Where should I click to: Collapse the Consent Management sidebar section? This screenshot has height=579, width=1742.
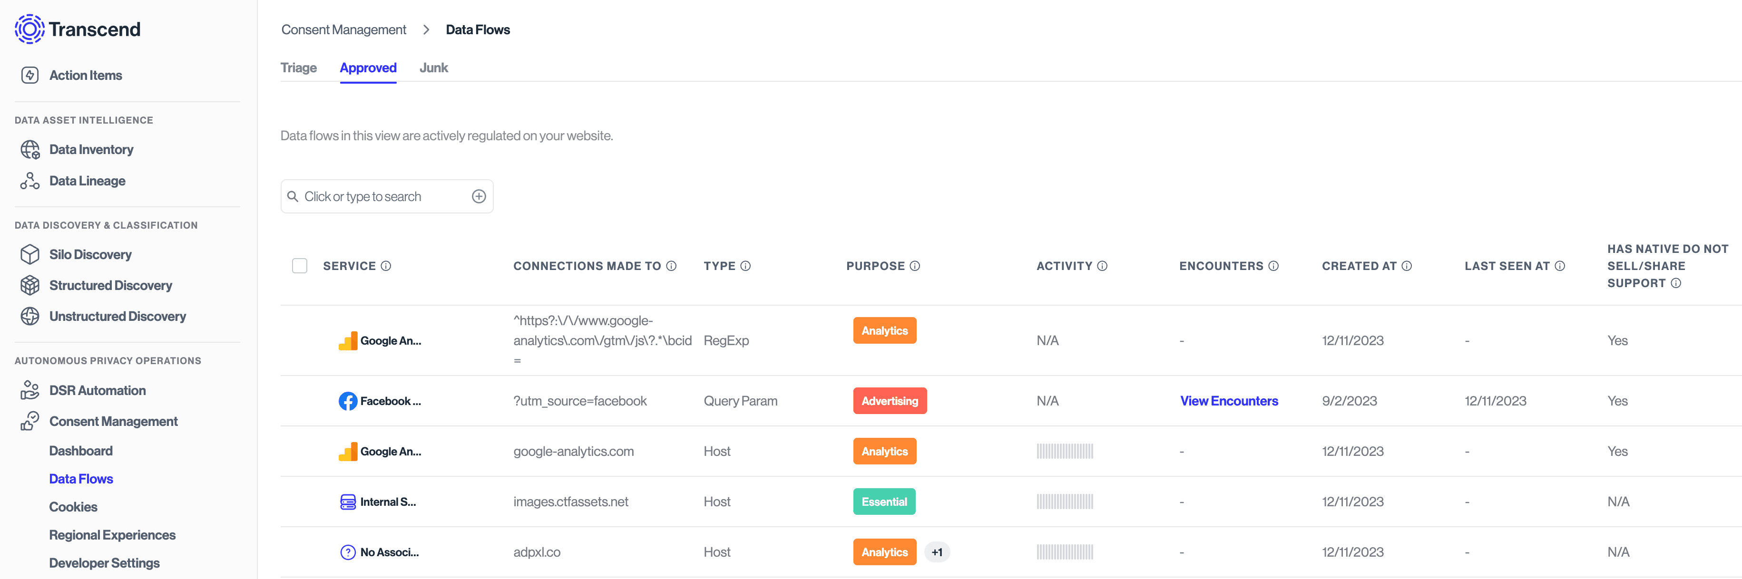point(113,422)
